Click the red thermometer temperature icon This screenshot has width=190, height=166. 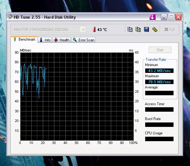(x=94, y=29)
